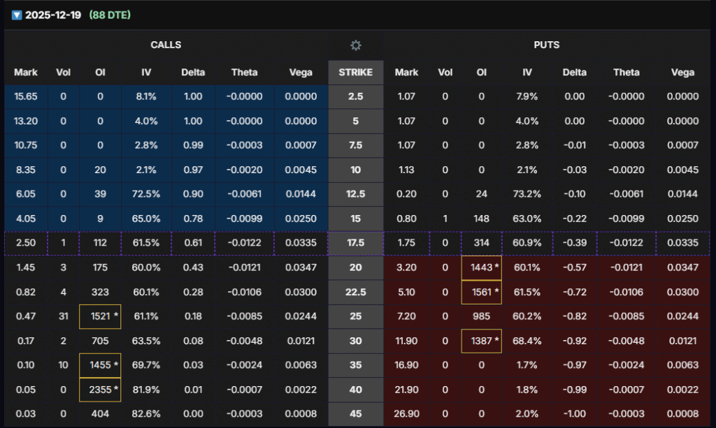
Task: Sort by the STRIKE column header
Action: point(356,73)
